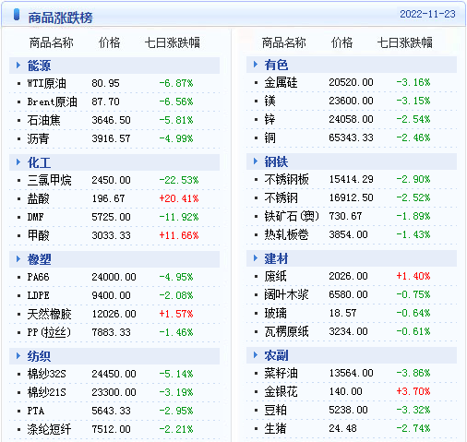
Task: Select LDPE commodity name
Action: click(38, 295)
